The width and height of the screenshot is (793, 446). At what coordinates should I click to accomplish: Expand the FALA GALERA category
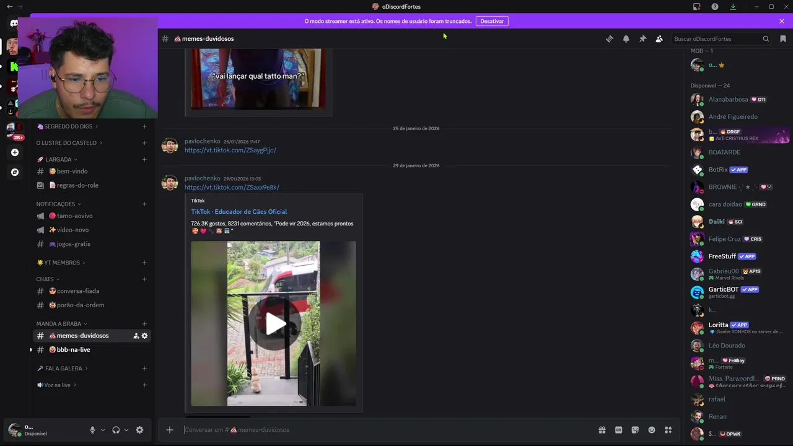63,369
